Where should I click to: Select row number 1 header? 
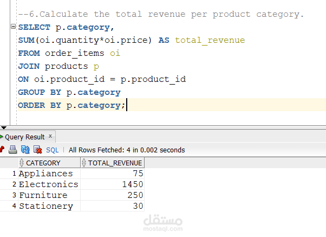coord(15,174)
